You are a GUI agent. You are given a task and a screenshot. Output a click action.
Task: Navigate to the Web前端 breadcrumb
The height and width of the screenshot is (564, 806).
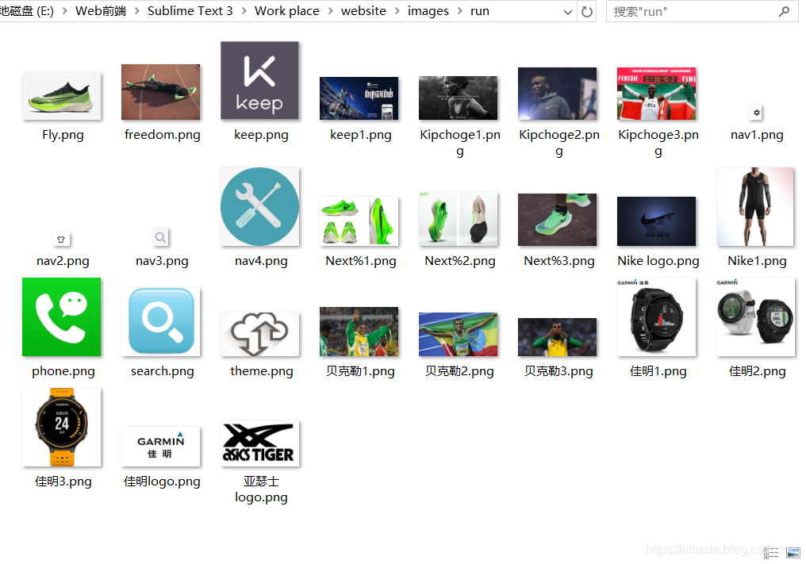[x=101, y=11]
